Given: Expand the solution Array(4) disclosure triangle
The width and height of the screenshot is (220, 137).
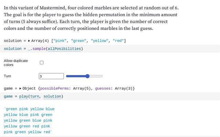Looking at the screenshot, I should (x=29, y=41).
